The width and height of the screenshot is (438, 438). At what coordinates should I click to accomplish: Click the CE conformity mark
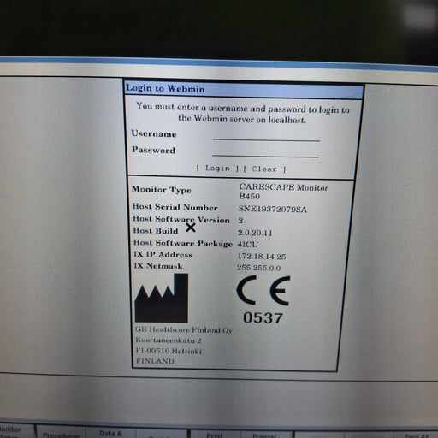(x=263, y=290)
